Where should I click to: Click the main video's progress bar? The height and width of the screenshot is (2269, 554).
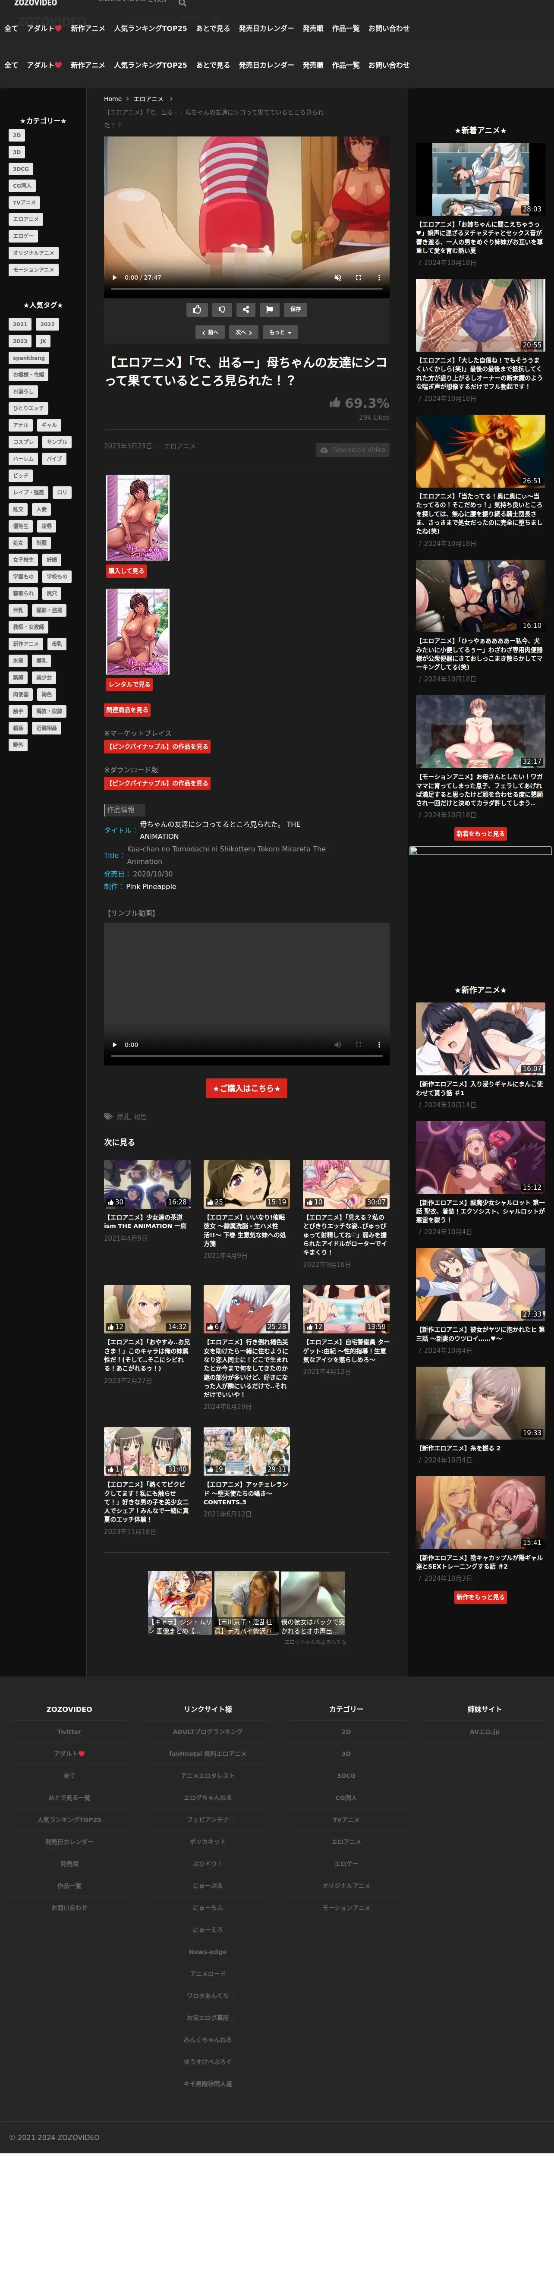click(247, 288)
